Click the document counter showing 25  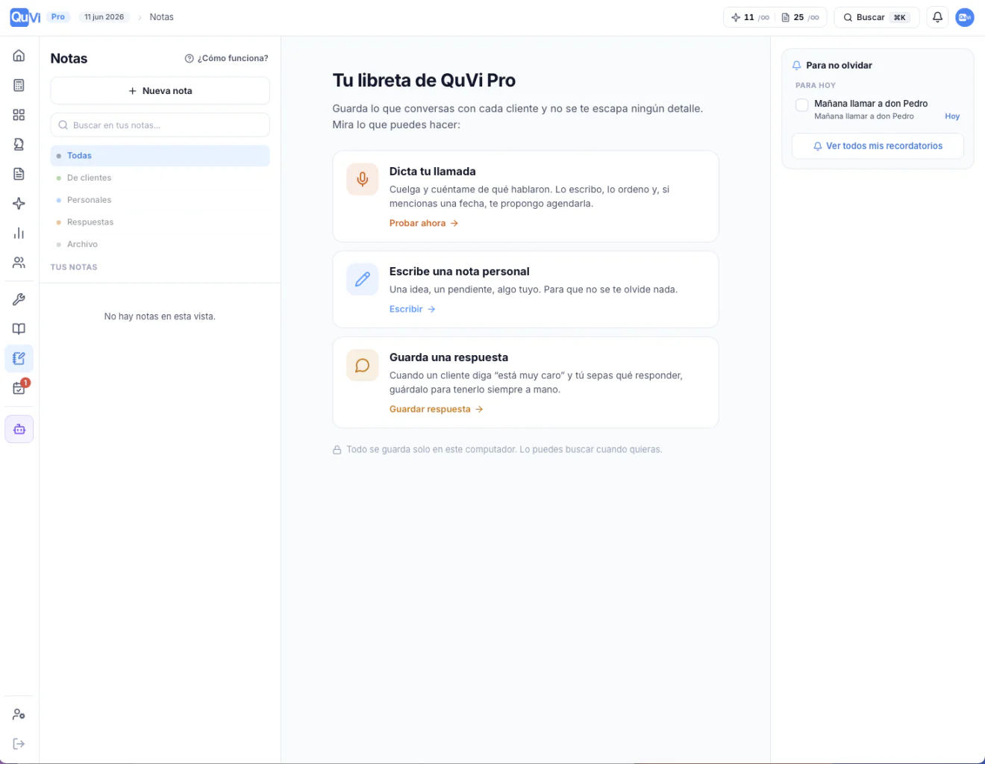(800, 17)
